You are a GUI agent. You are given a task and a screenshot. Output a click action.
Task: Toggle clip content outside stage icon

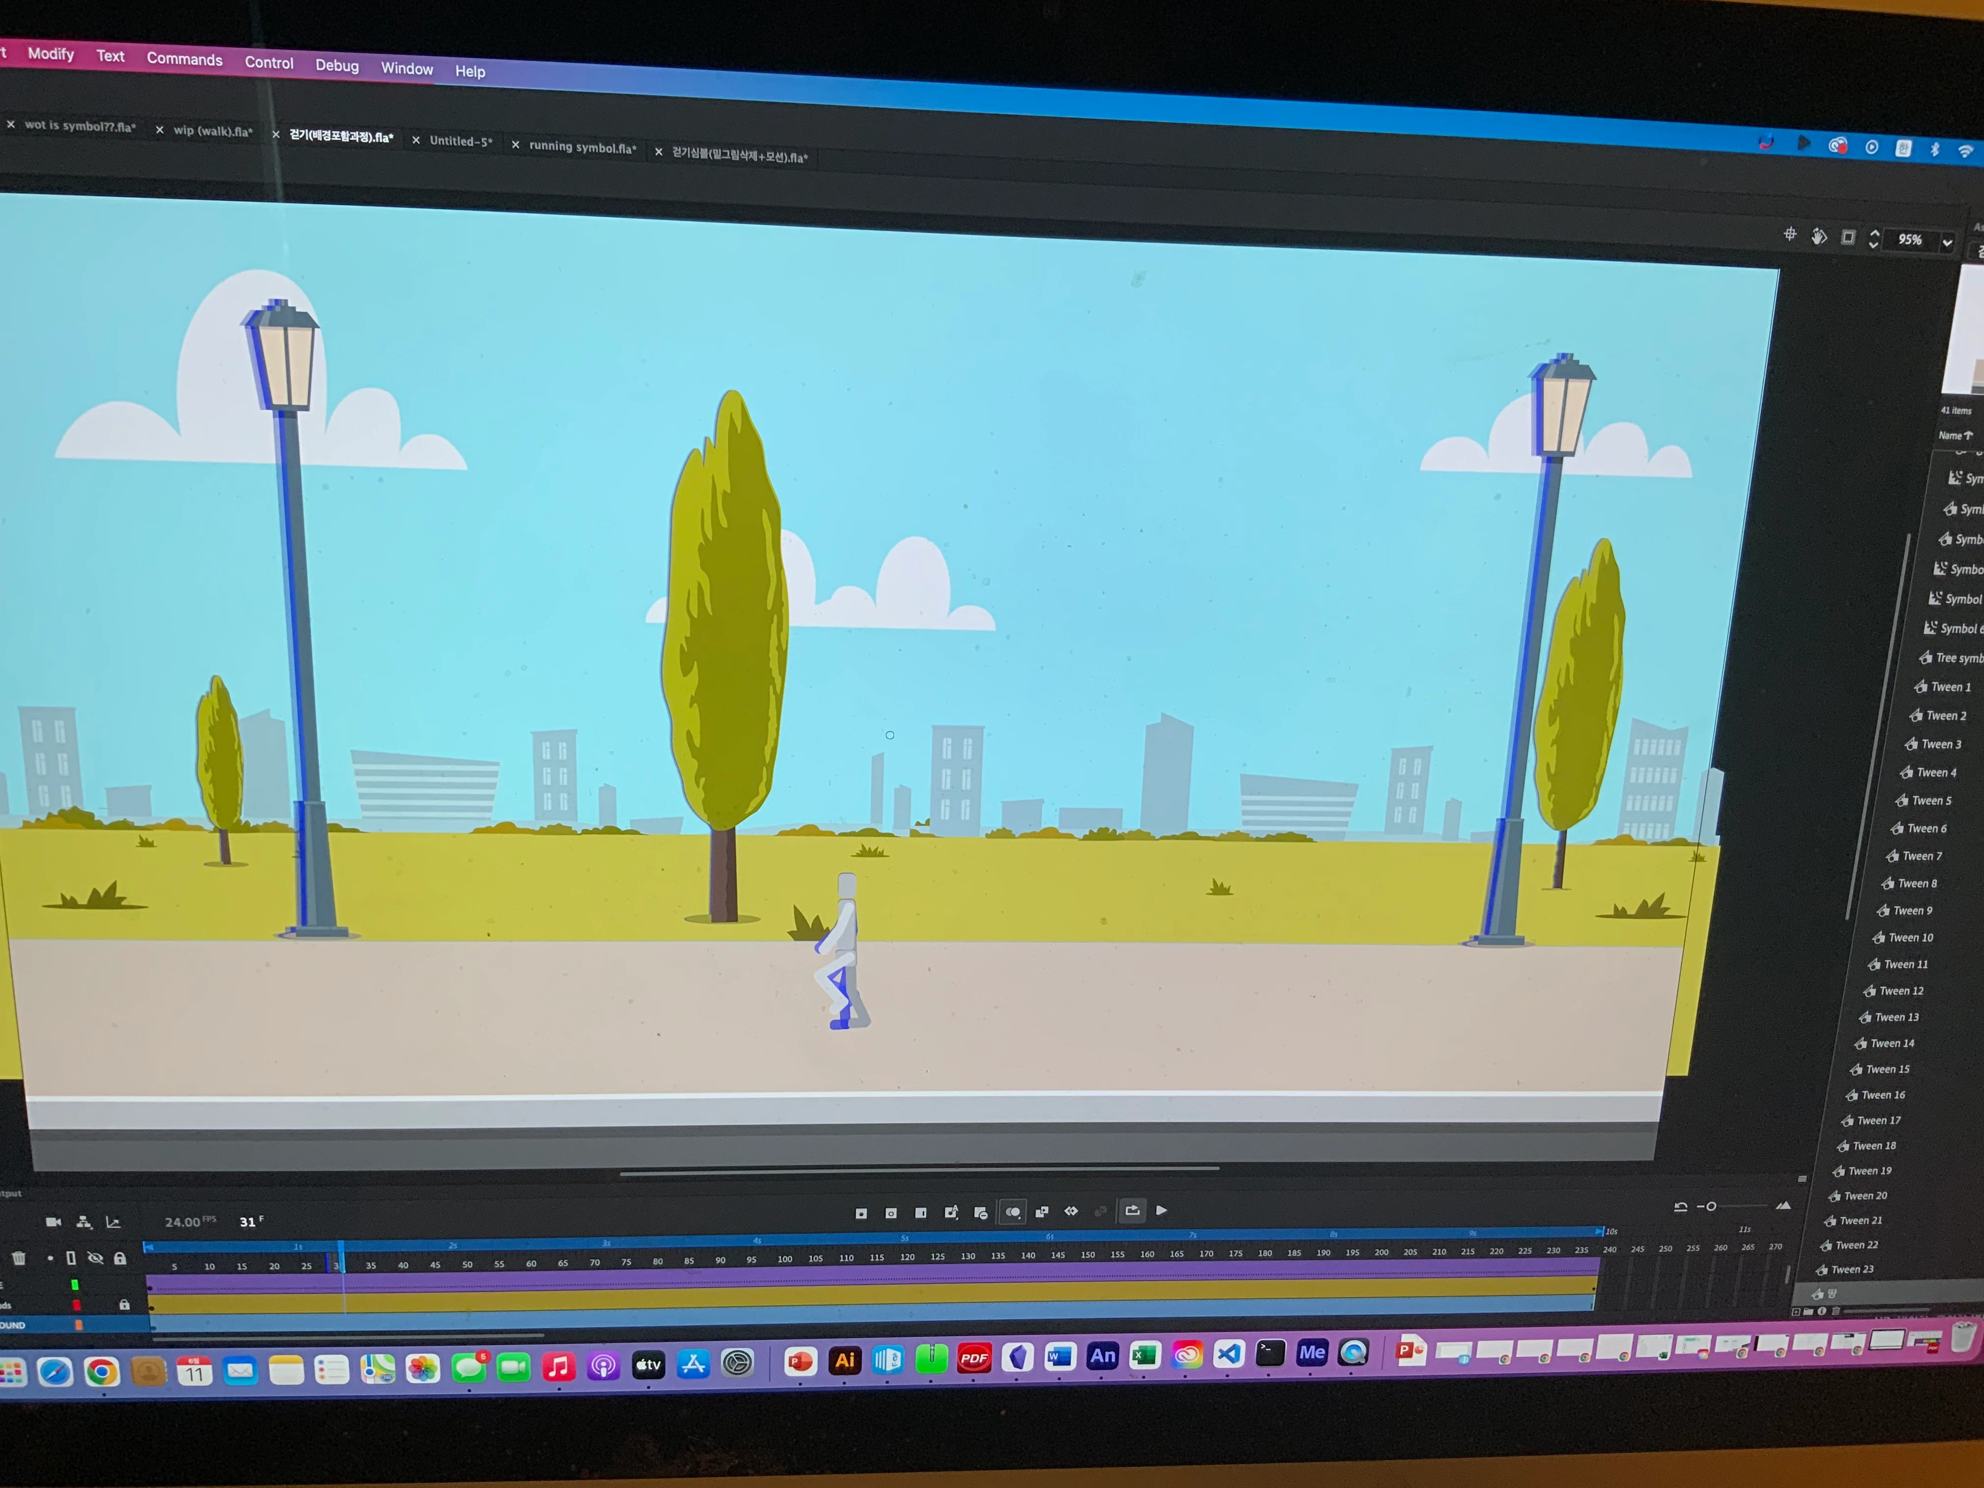(x=1848, y=238)
